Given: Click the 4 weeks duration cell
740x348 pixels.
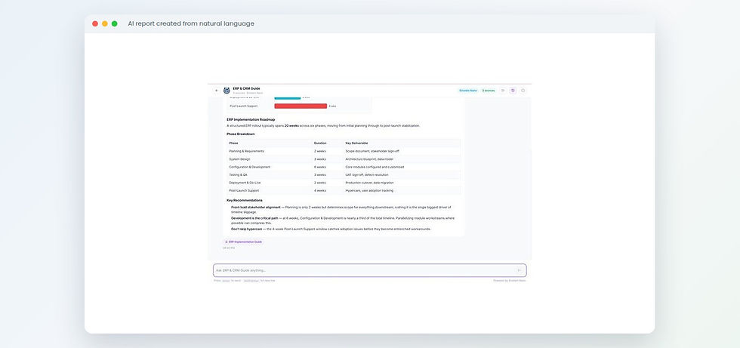Looking at the screenshot, I should (320, 190).
